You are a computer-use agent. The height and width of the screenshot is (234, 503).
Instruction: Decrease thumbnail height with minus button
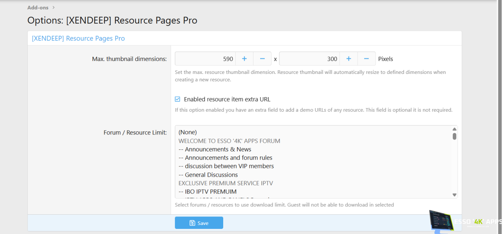(x=366, y=59)
